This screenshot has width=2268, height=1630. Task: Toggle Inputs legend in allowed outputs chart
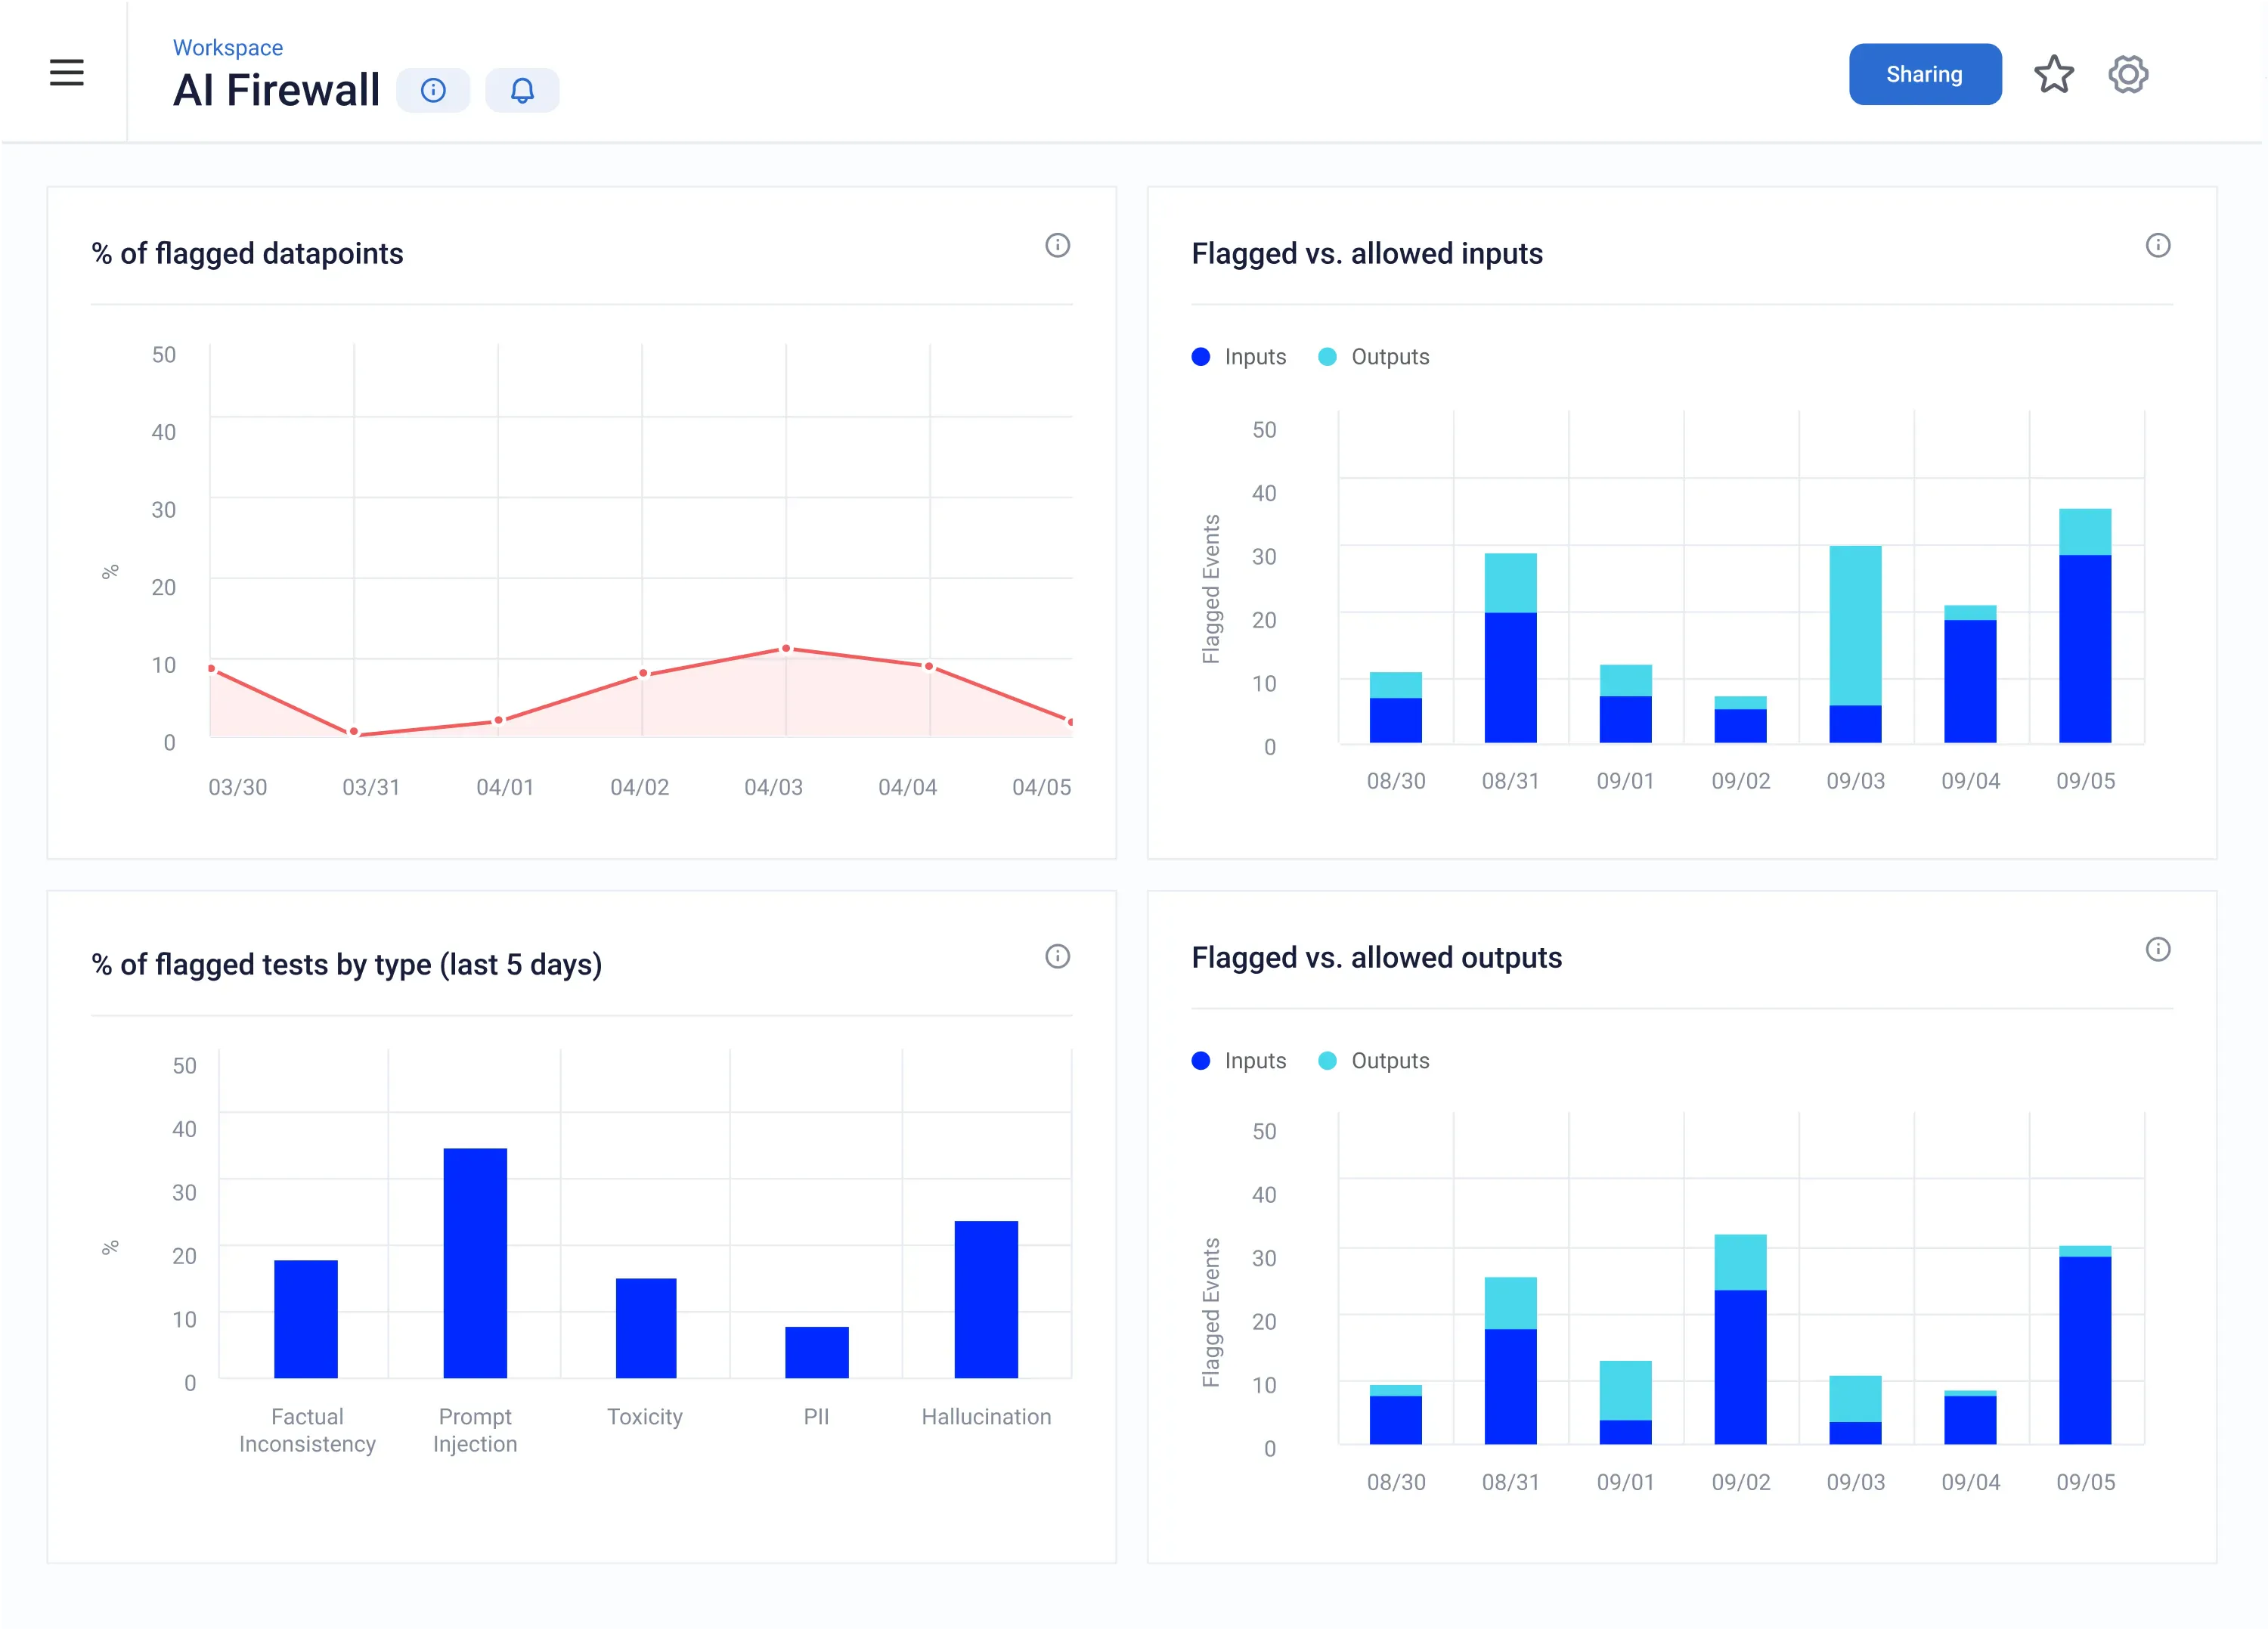1239,1061
